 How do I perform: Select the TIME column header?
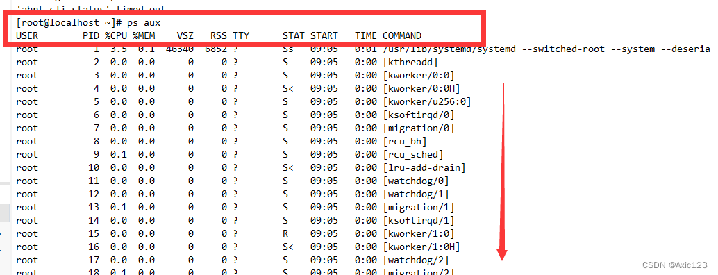tap(366, 35)
